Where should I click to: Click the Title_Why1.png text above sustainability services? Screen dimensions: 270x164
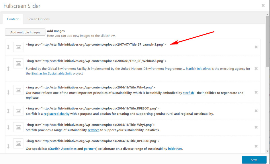click(x=90, y=125)
